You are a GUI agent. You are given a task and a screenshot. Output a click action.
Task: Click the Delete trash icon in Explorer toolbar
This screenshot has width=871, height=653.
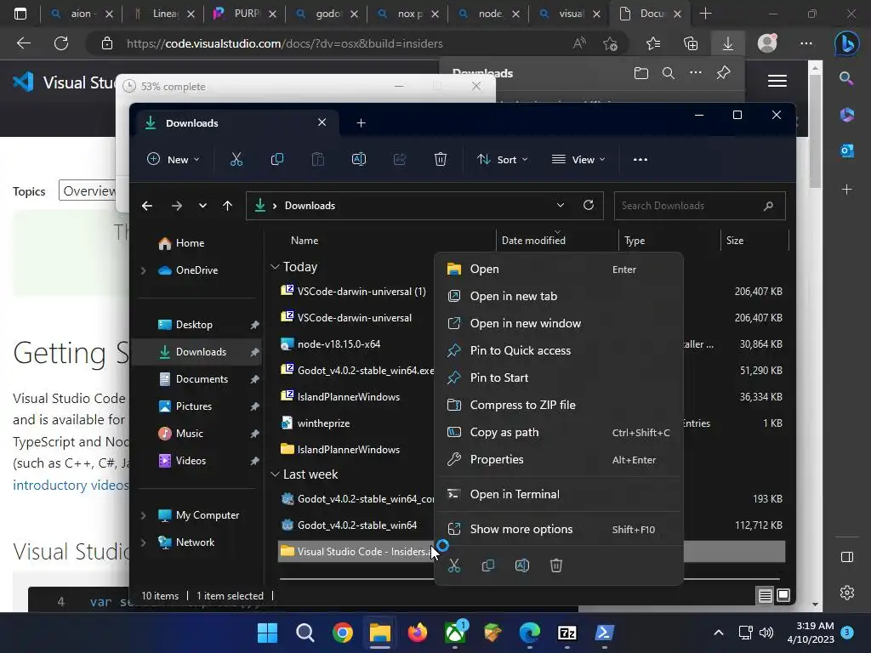pos(440,159)
